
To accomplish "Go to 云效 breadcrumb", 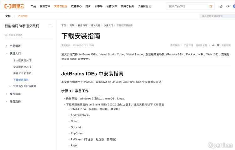I will [72, 25].
